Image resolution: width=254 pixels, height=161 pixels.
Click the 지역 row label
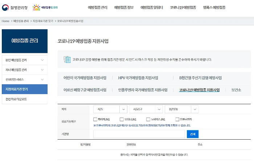[x=64, y=109]
